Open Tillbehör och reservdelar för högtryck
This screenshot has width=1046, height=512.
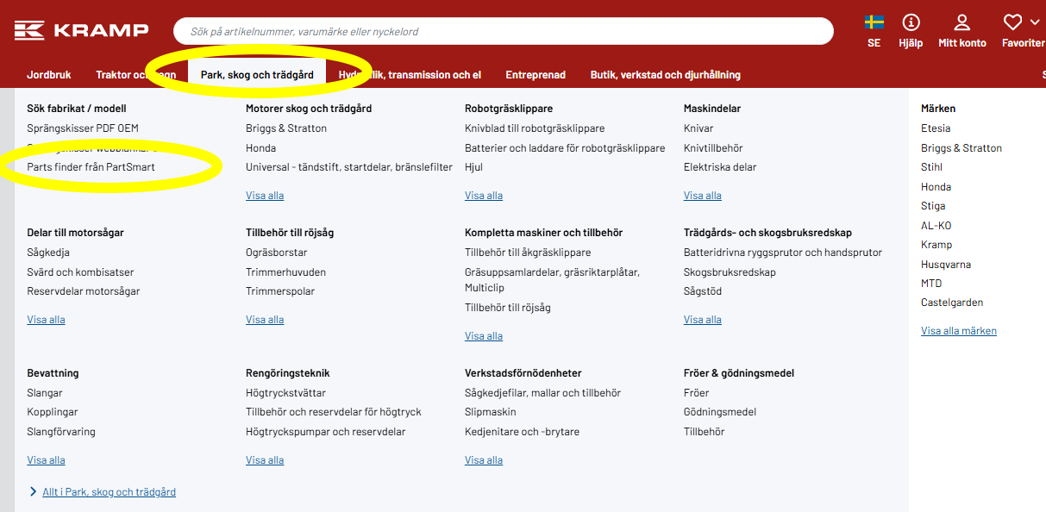coord(333,412)
